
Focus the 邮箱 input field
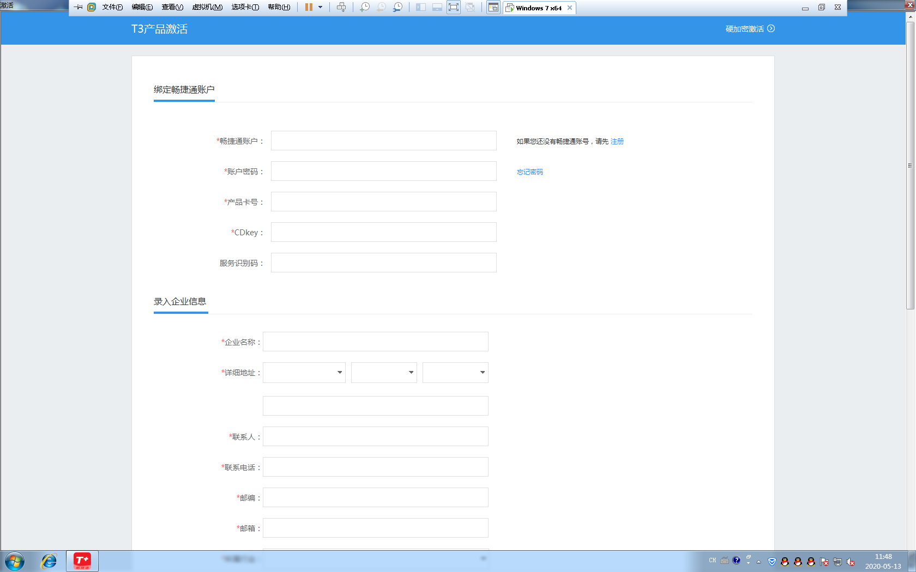coord(376,528)
